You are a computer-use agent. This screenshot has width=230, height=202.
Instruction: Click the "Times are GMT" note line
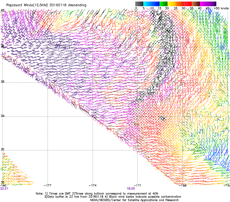[97, 194]
